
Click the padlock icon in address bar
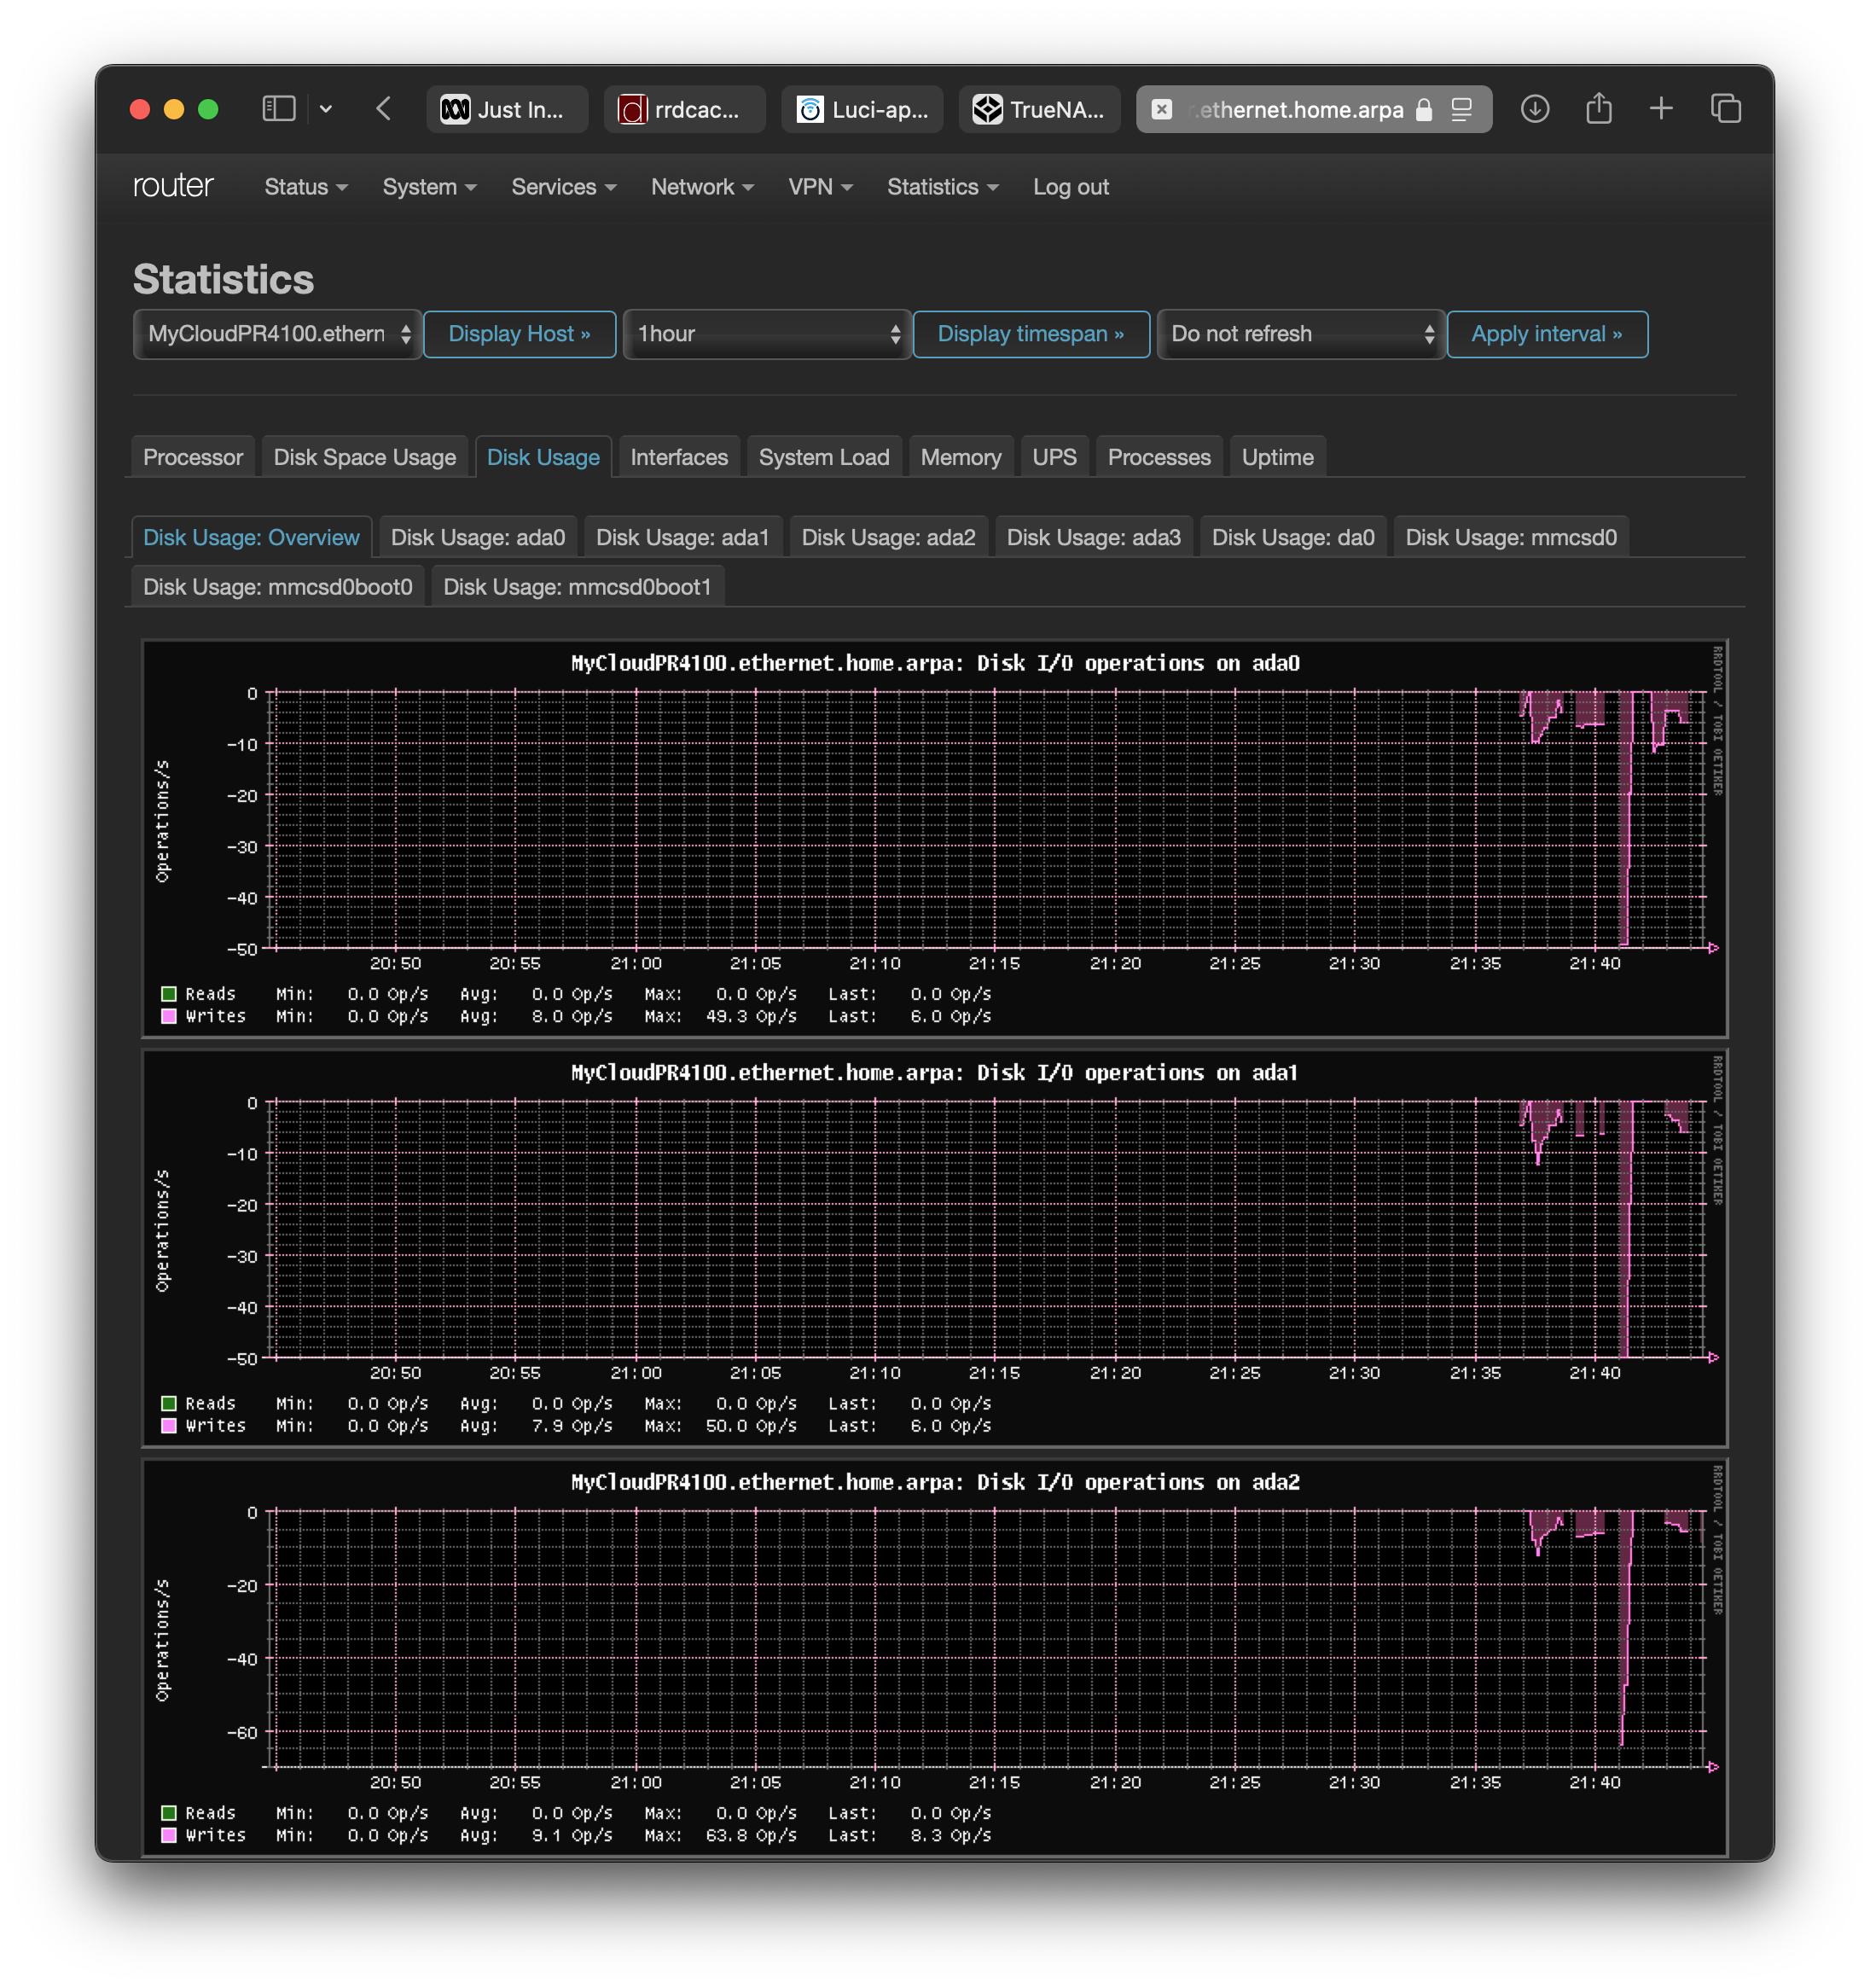(1424, 110)
